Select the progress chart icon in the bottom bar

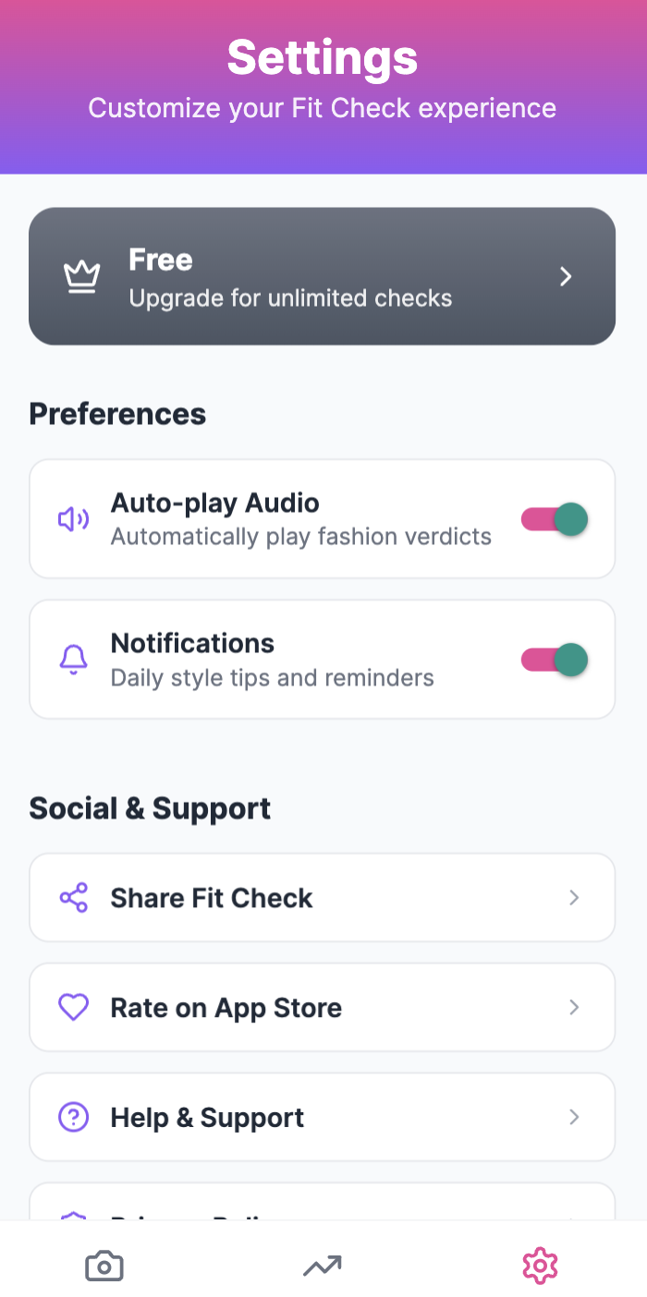click(x=321, y=1265)
